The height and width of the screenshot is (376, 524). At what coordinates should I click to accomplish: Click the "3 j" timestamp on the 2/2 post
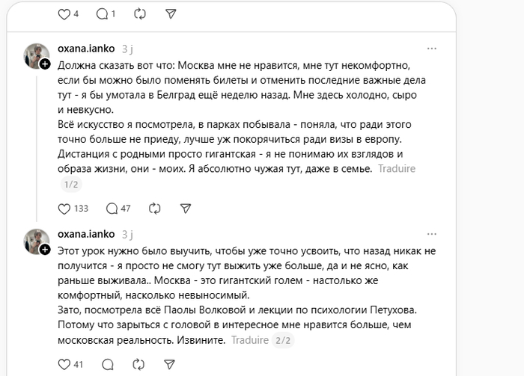coord(127,234)
